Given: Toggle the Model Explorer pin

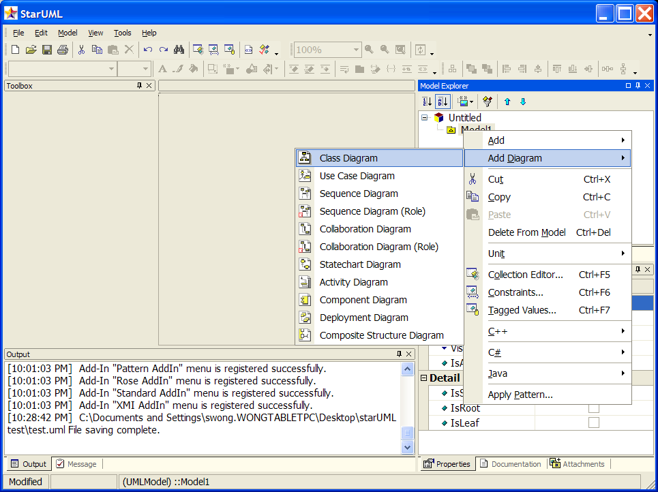Looking at the screenshot, I should pyautogui.click(x=638, y=86).
